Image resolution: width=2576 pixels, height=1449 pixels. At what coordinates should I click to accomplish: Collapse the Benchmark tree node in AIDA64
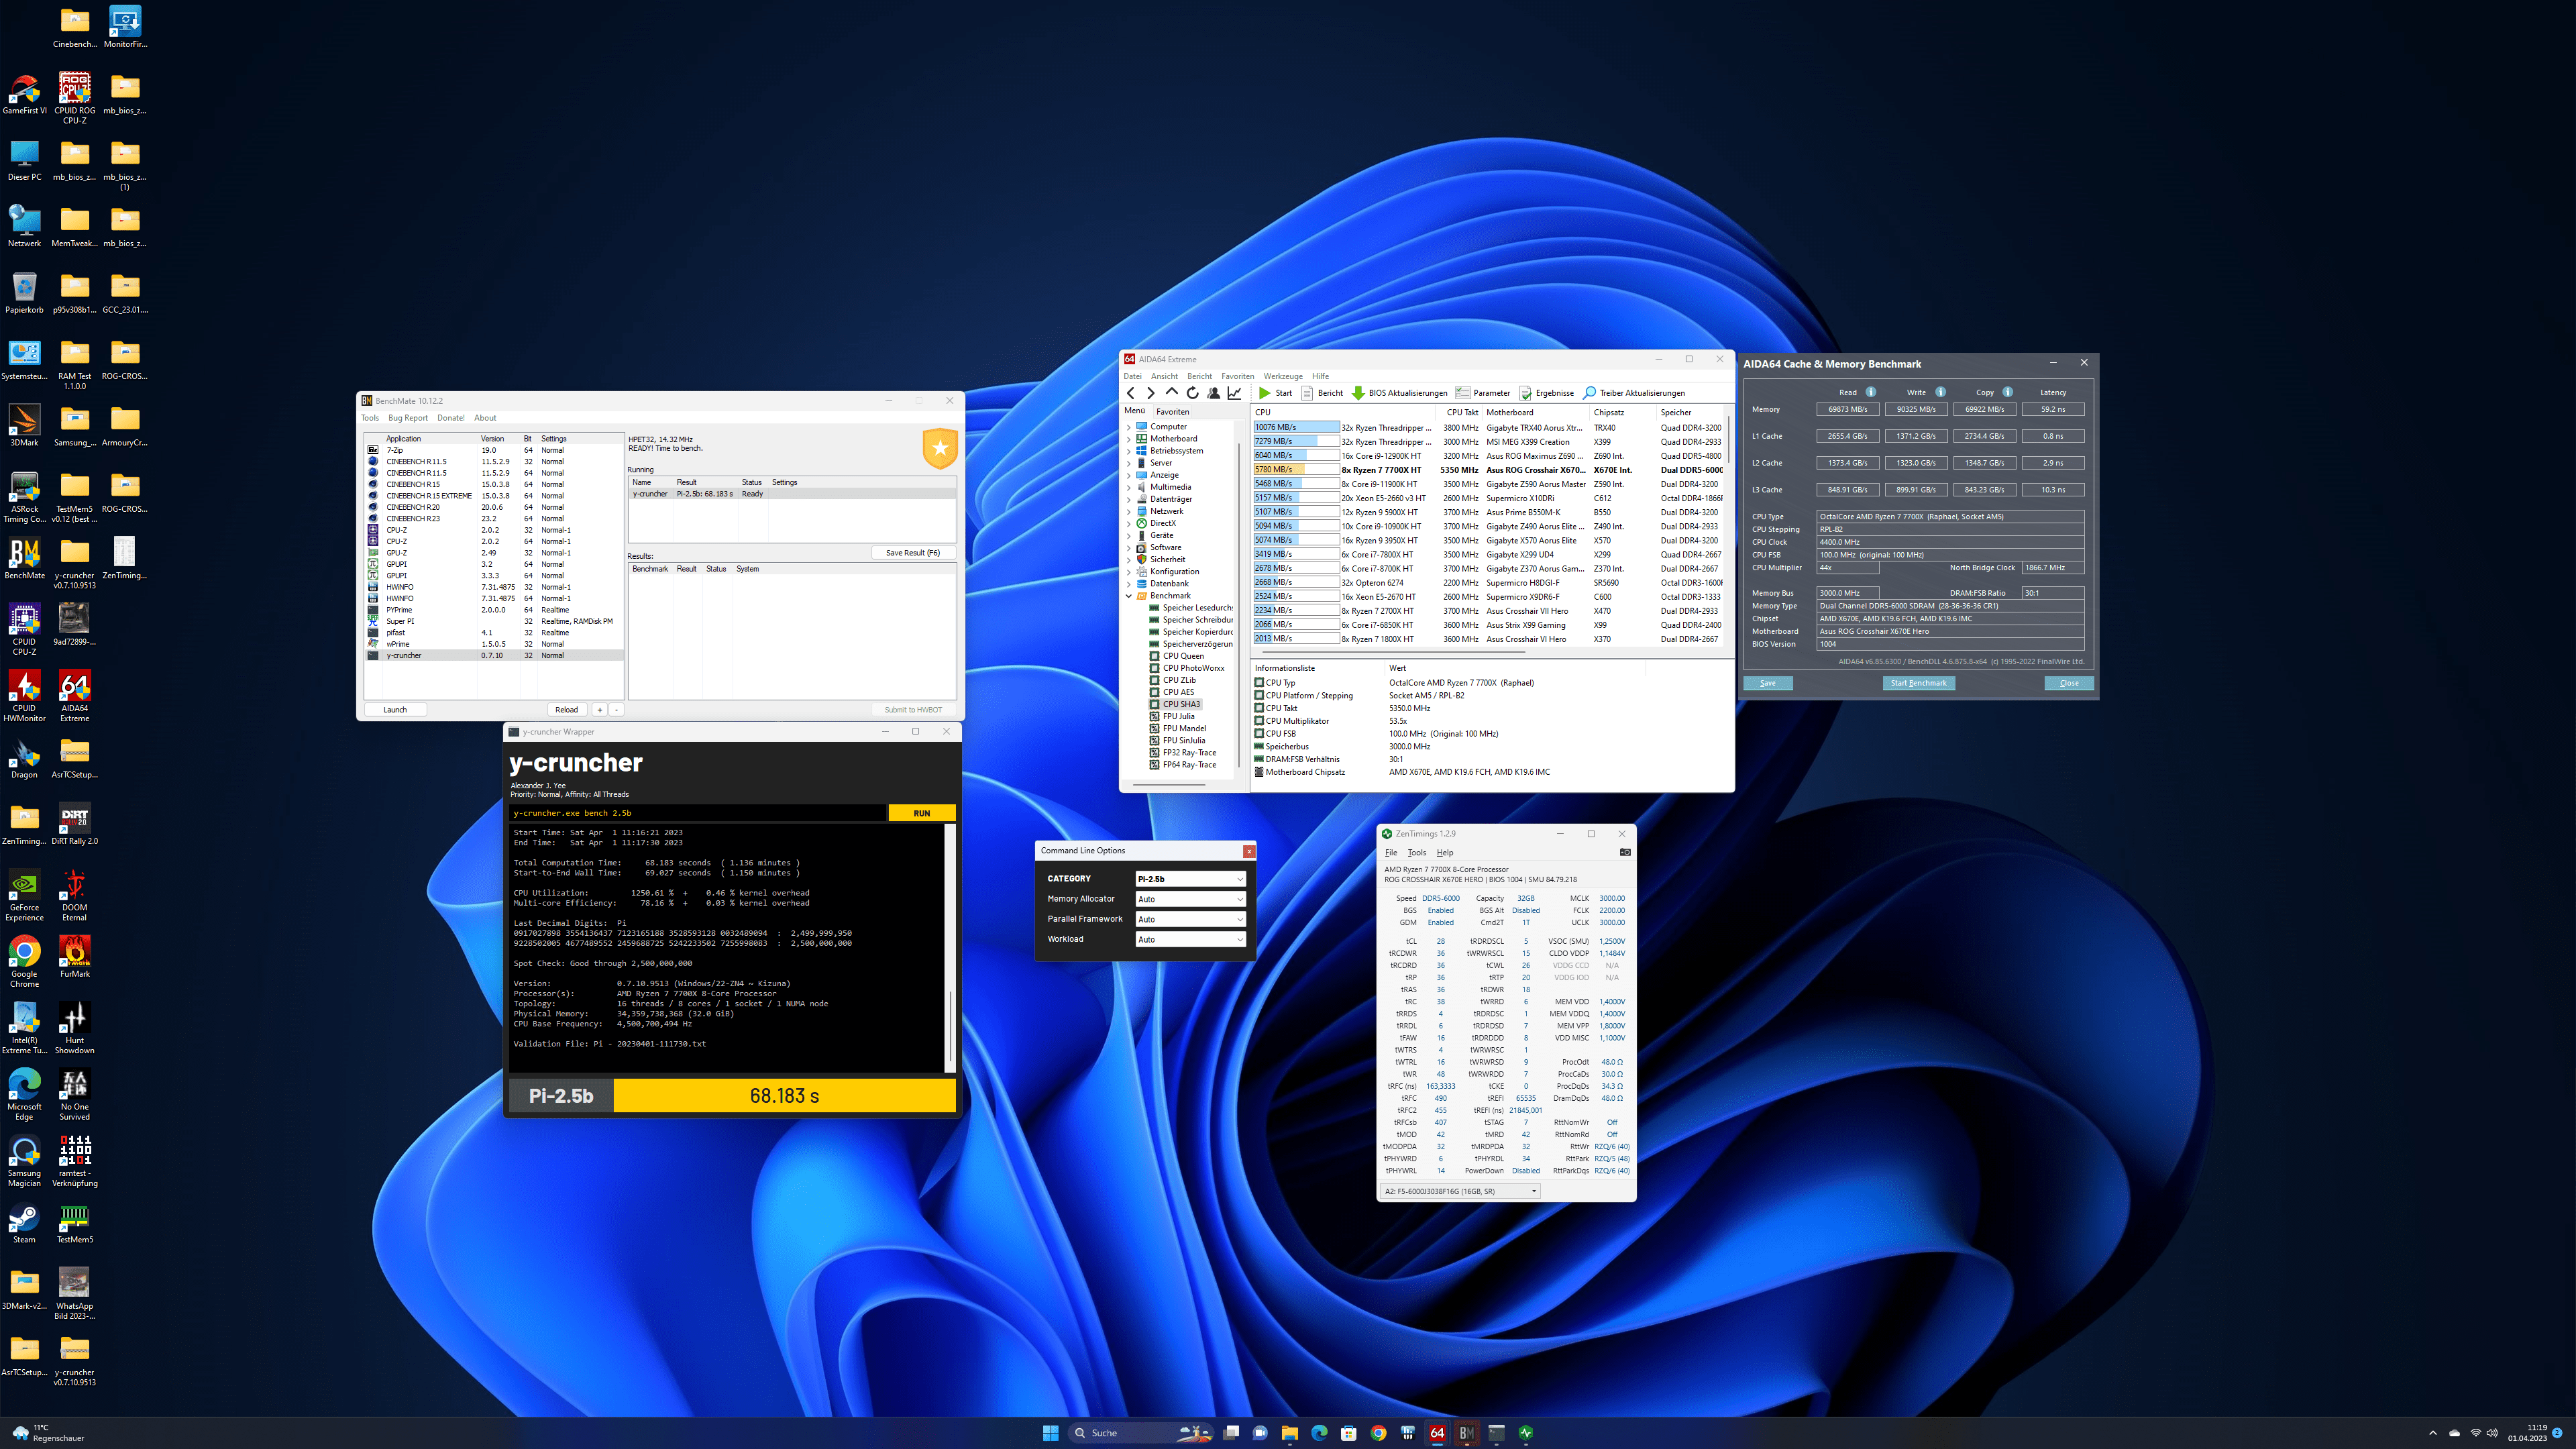click(x=1130, y=596)
